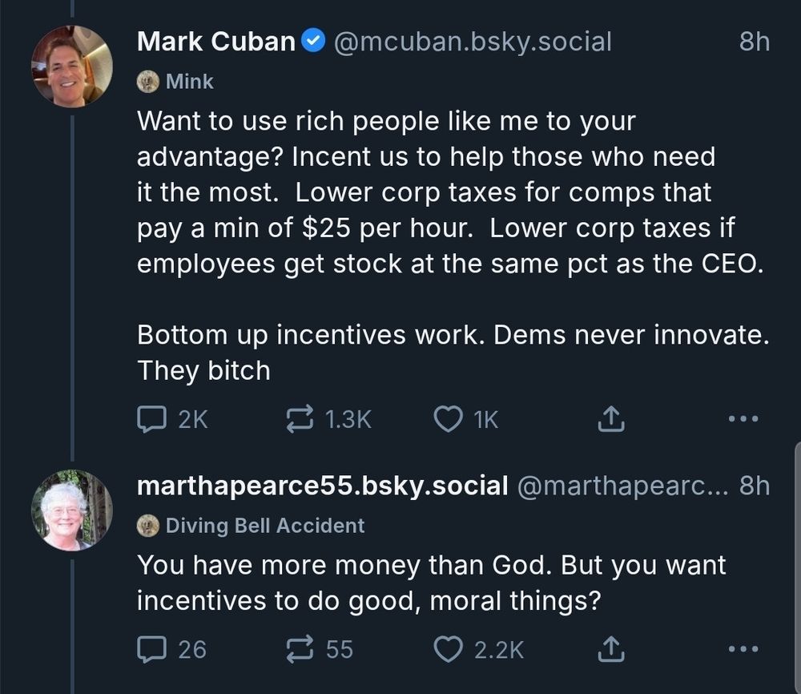Open more options on Mark Cuban's post
Screen dimensions: 801x694
pos(744,419)
